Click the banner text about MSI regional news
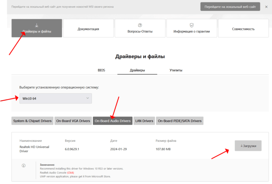 pyautogui.click(x=63, y=7)
